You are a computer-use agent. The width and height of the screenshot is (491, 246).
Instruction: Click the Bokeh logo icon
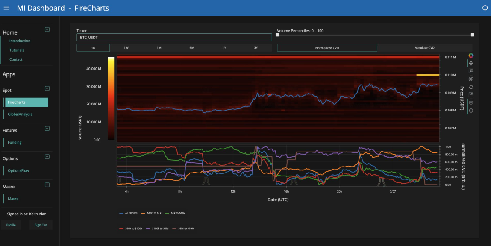click(471, 56)
